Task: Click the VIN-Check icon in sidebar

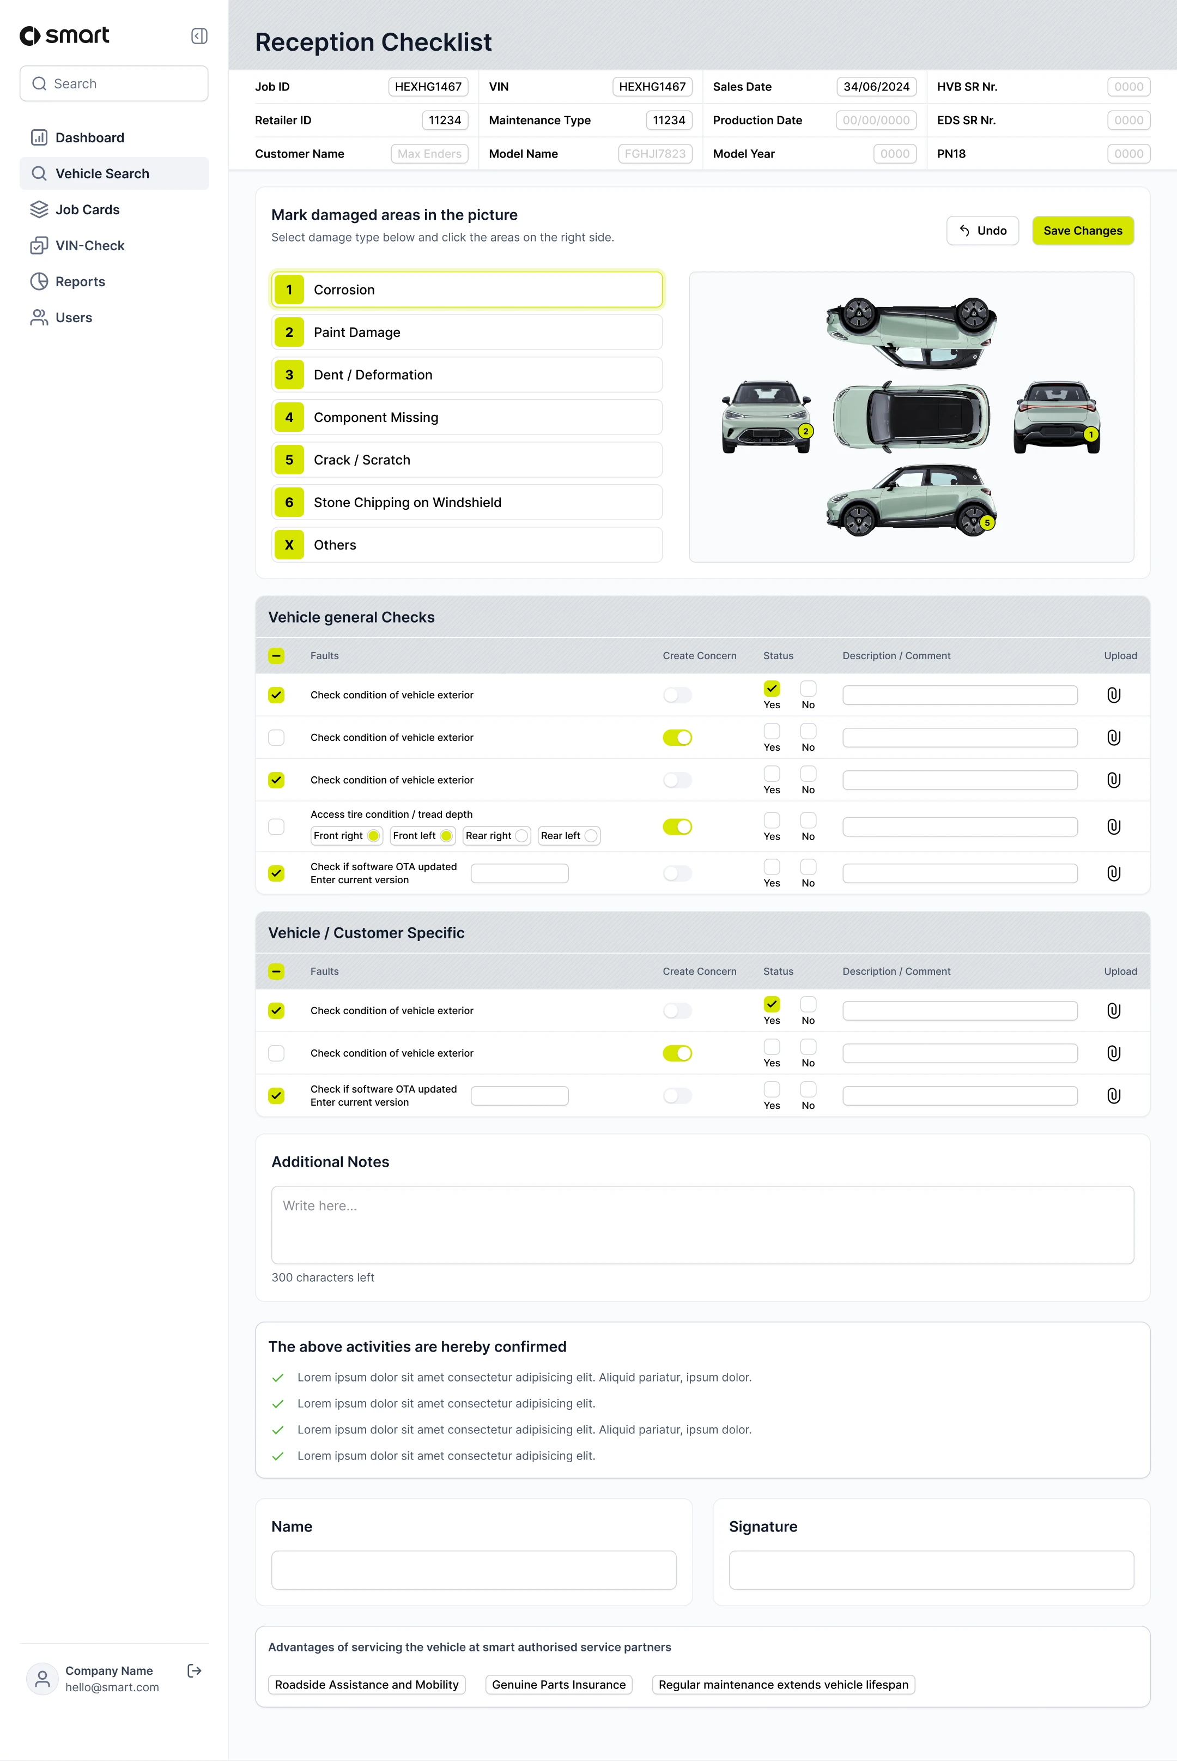Action: click(39, 245)
